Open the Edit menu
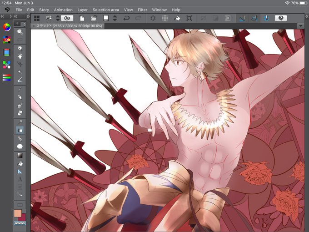Viewport: 309px width, 232px height. (x=30, y=10)
